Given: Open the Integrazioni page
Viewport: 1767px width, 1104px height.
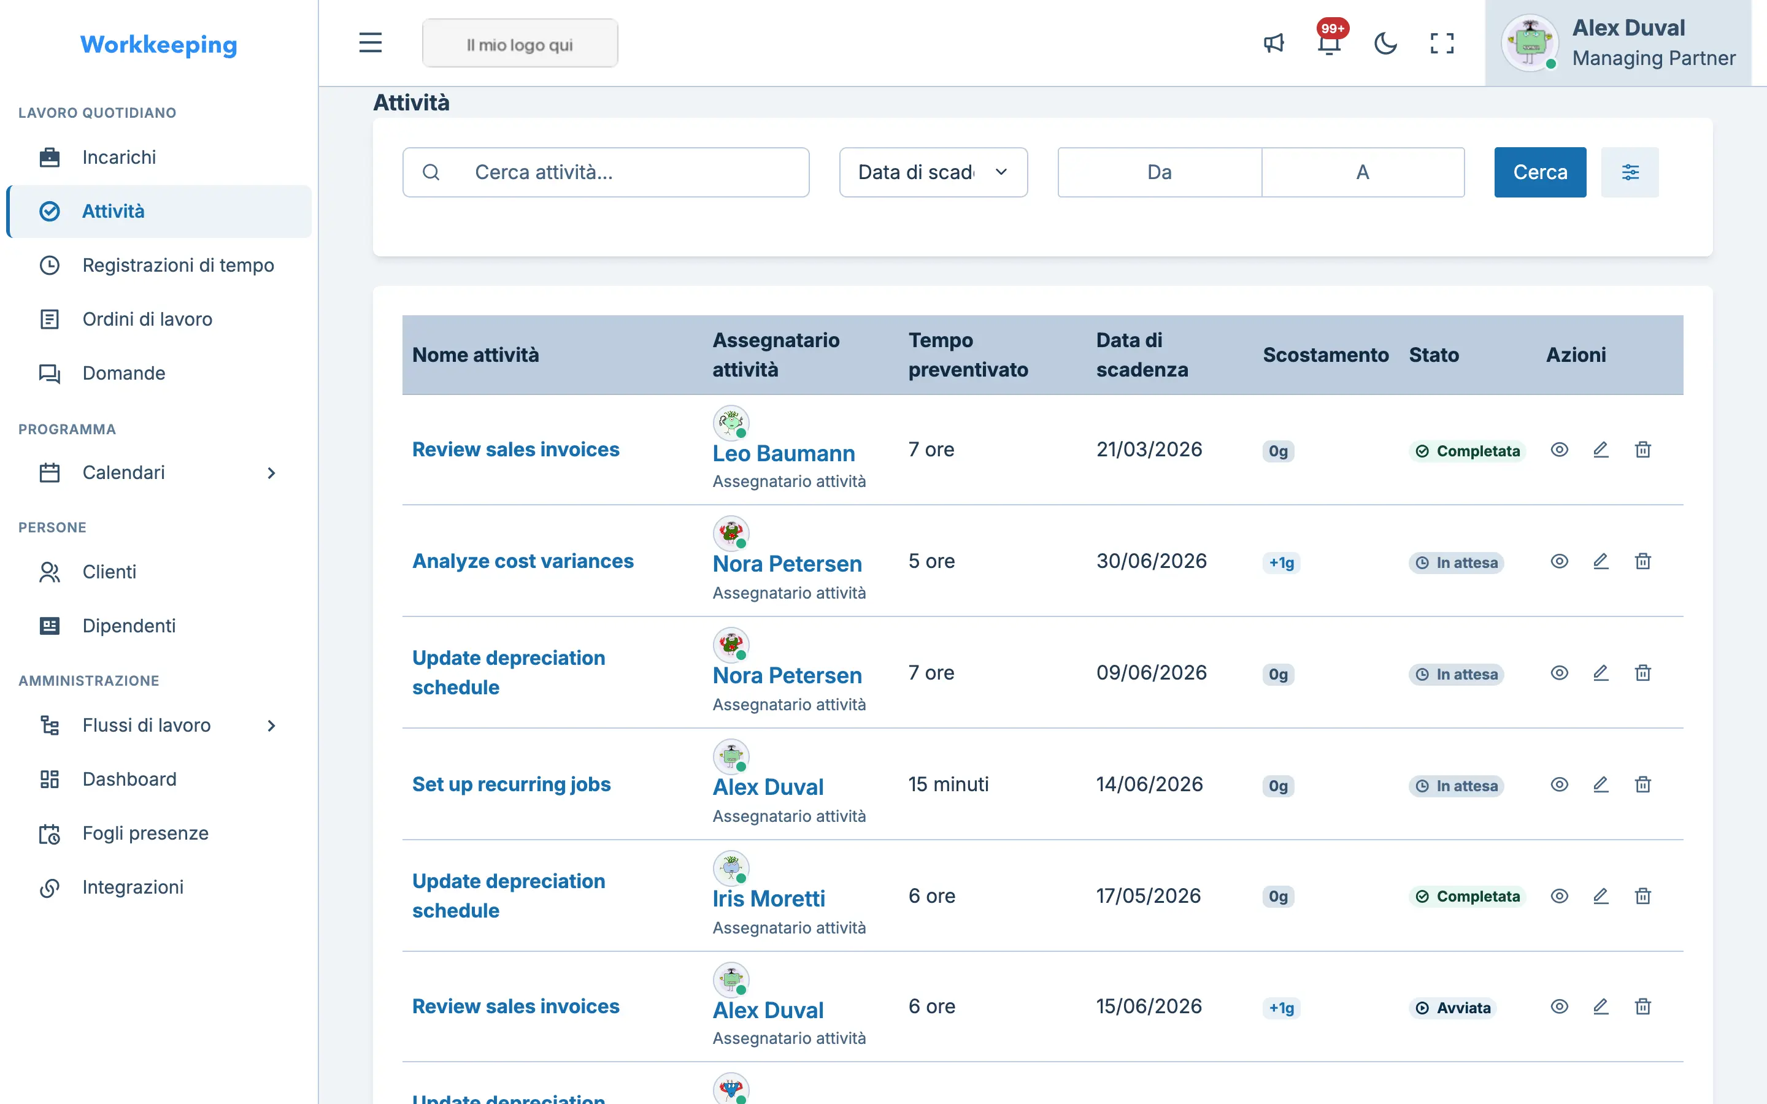Looking at the screenshot, I should click(x=158, y=887).
